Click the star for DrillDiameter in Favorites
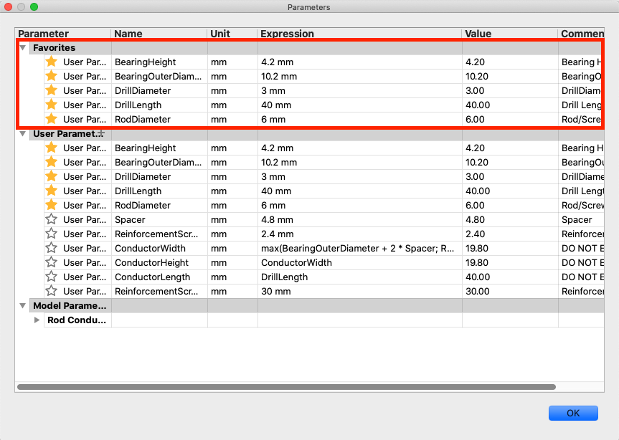The image size is (619, 440). pos(51,91)
